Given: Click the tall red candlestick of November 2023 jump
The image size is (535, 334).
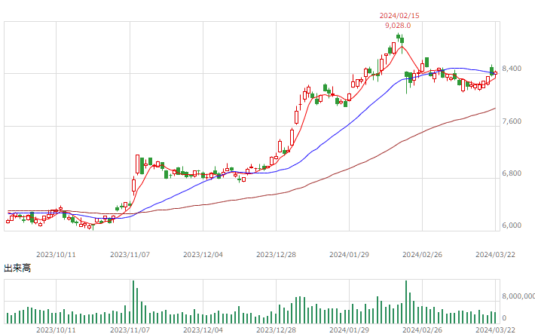Looking at the screenshot, I should (x=137, y=164).
